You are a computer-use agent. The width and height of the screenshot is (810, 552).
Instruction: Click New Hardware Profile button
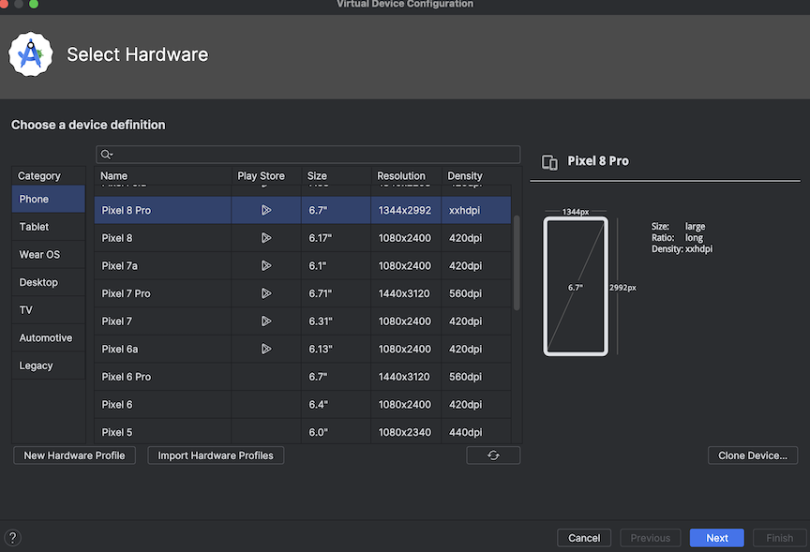pos(74,455)
